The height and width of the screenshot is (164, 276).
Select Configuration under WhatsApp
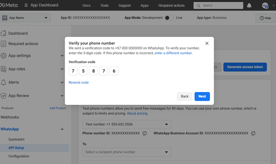[x=19, y=156]
